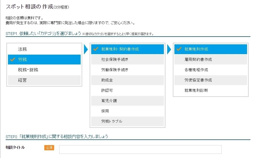The width and height of the screenshot is (253, 158).
Task: Focus the 相談タイトル input field
Action: 140,149
